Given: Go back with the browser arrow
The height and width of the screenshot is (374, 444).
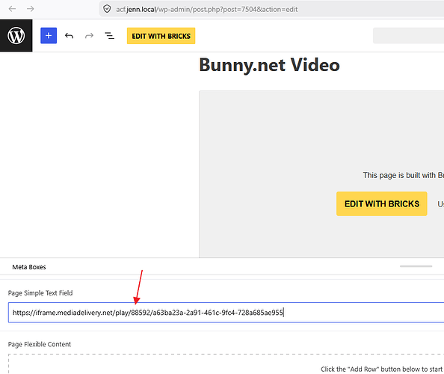Looking at the screenshot, I should click(12, 9).
